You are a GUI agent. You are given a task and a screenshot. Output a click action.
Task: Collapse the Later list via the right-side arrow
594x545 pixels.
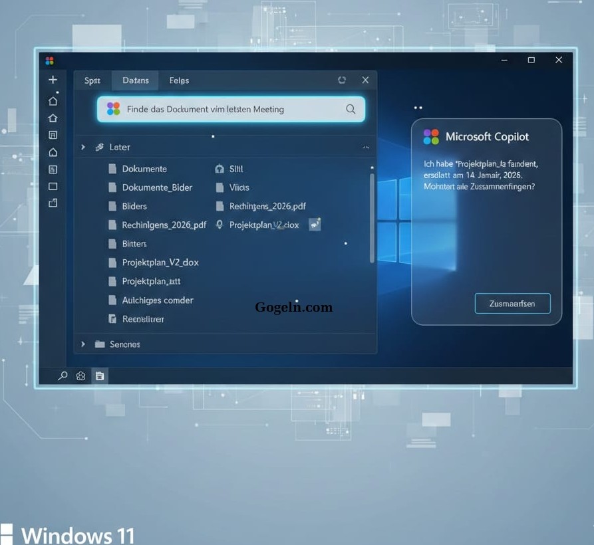pos(365,147)
